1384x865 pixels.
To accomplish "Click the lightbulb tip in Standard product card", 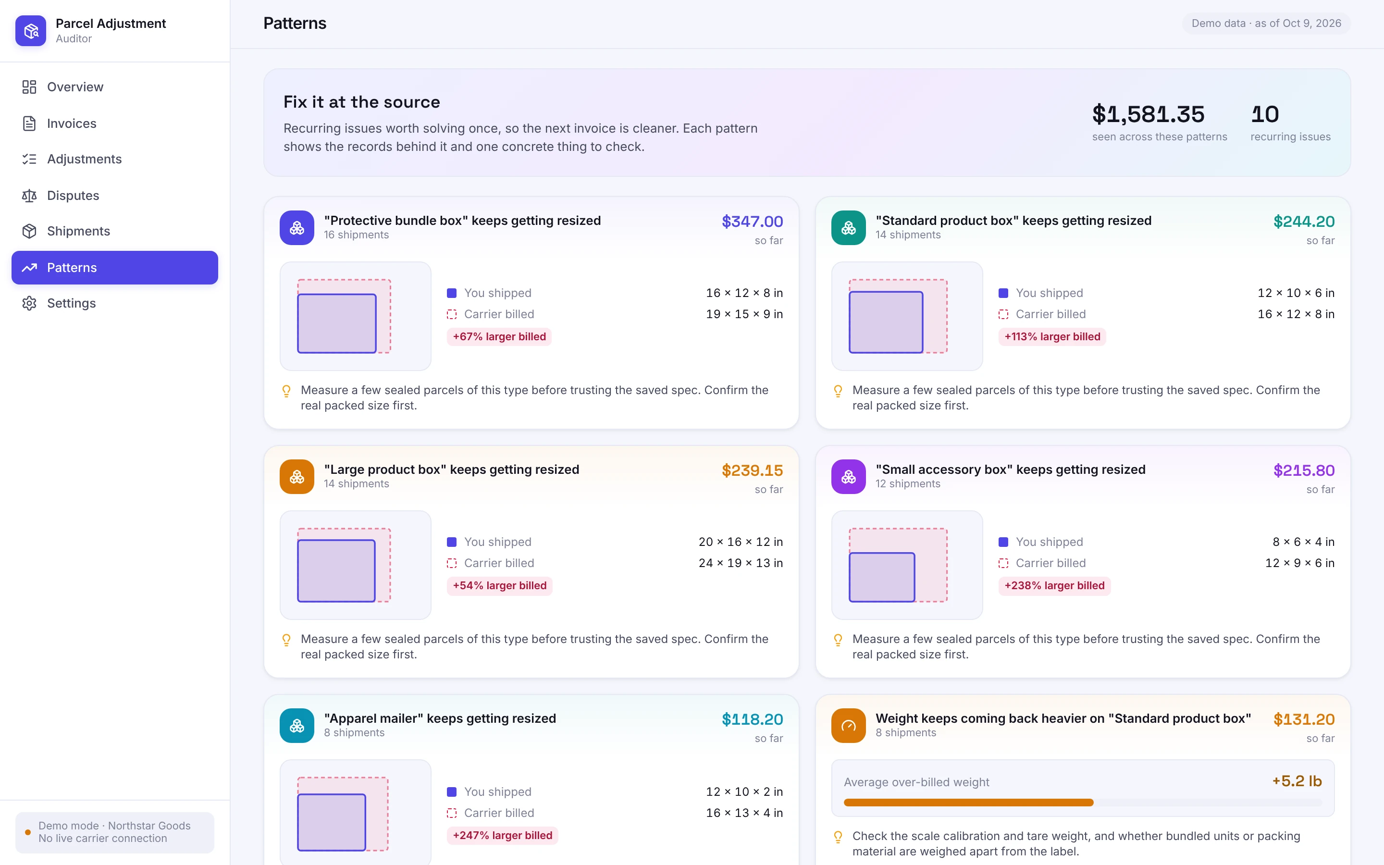I will tap(838, 391).
